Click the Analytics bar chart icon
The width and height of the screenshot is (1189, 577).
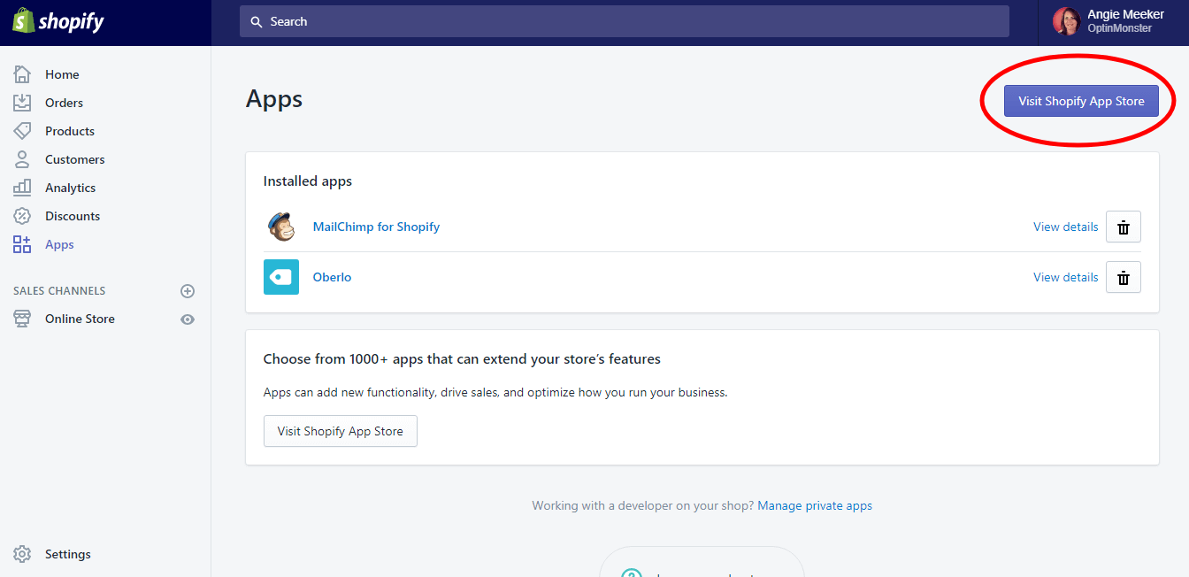[22, 188]
